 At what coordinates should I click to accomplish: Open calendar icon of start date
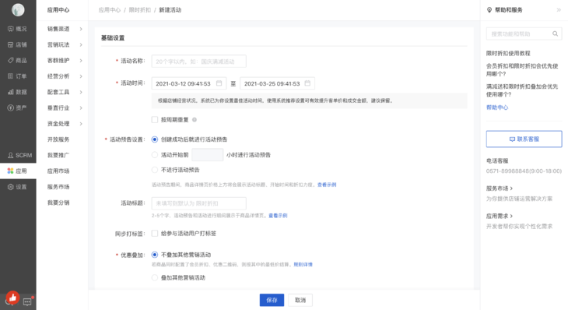[219, 83]
